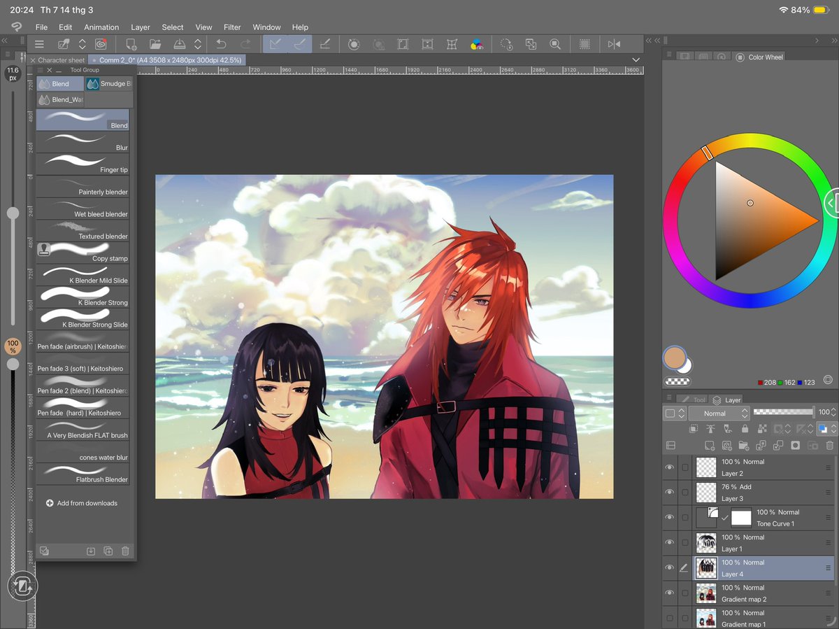Click trash icon at bottom of sub tool panel
This screenshot has height=629, width=839.
[x=125, y=551]
